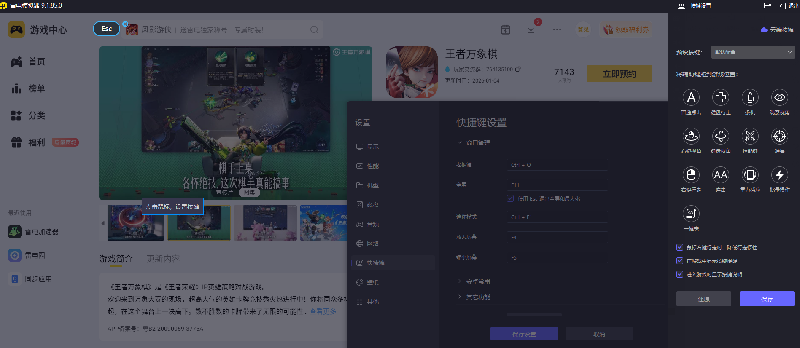Viewport: 800px width, 348px height.
Task: Remove the Esc key mapping with its X
Action: tap(125, 24)
